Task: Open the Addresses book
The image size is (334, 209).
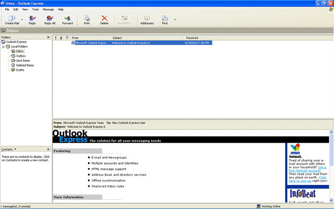Action: [147, 20]
